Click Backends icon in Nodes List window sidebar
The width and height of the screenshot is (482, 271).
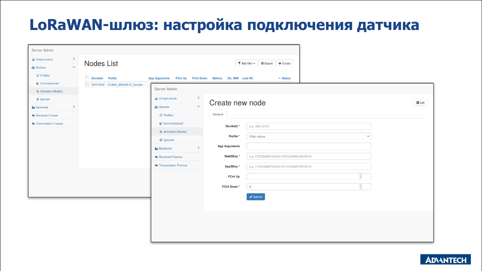click(34, 107)
